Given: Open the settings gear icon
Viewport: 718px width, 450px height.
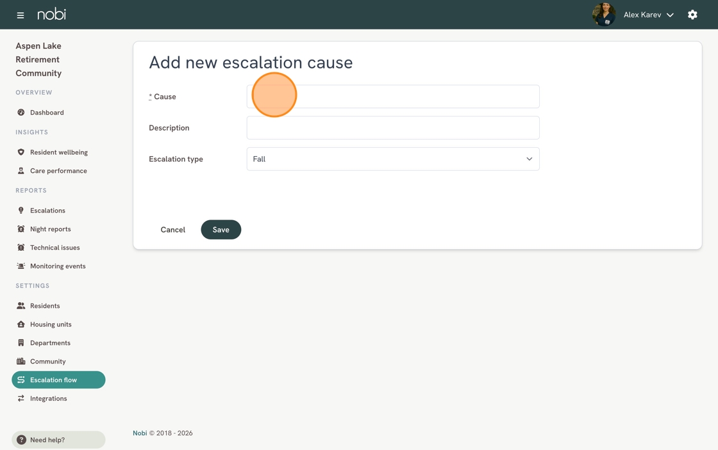Looking at the screenshot, I should click(x=692, y=15).
